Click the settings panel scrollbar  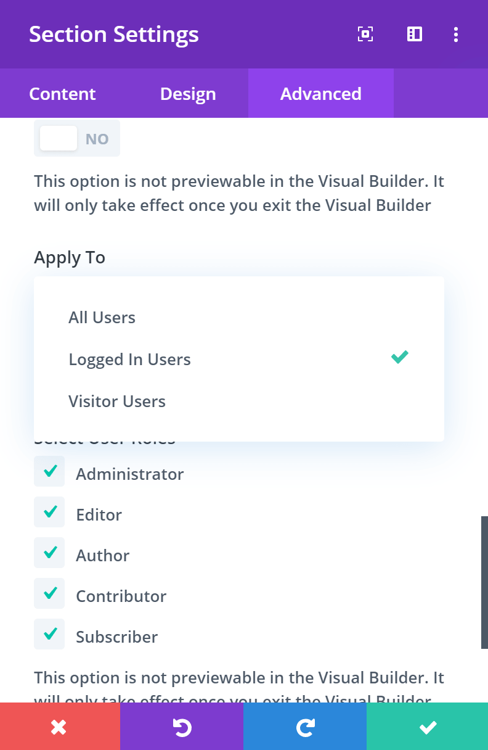[484, 582]
